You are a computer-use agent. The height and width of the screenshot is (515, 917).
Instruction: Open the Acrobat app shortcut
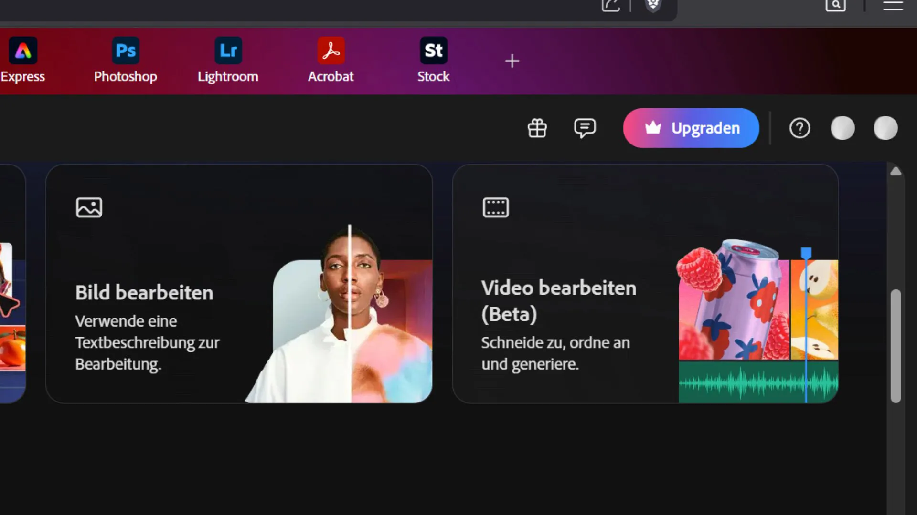tap(331, 51)
